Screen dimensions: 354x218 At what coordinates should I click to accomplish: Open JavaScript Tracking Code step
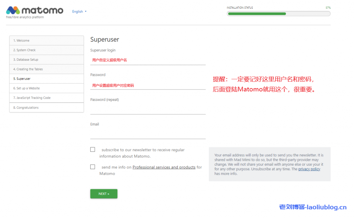coord(46,98)
